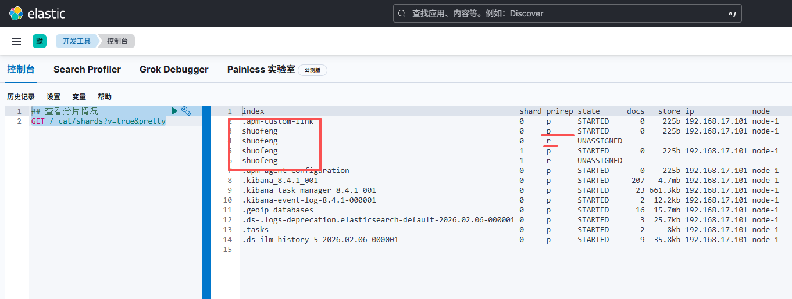The height and width of the screenshot is (299, 792).
Task: Click the green space avatar 默
Action: (40, 41)
